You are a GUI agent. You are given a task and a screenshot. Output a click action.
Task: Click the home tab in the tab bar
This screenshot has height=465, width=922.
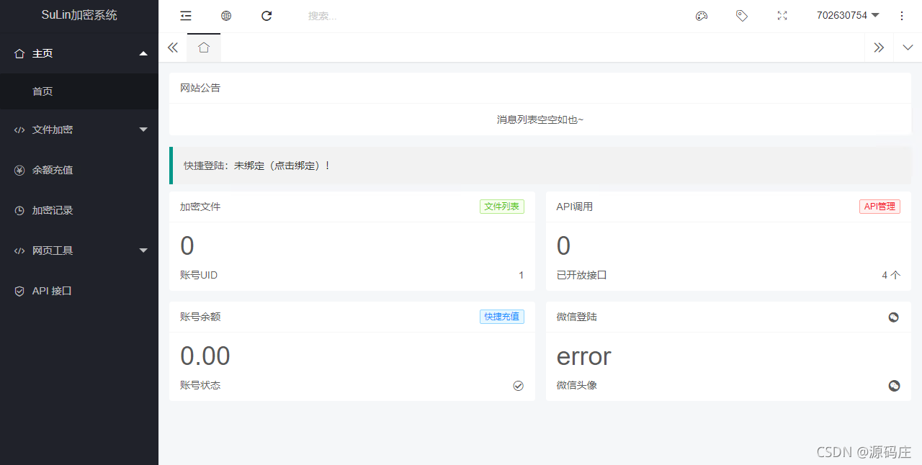click(204, 48)
